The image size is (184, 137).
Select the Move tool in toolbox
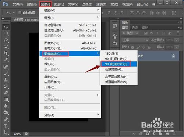(6, 27)
